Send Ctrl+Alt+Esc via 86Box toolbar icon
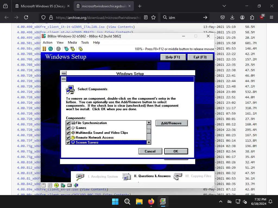This screenshot has height=208, width=278. (x=72, y=49)
